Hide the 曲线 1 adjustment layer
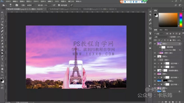 tap(155, 67)
